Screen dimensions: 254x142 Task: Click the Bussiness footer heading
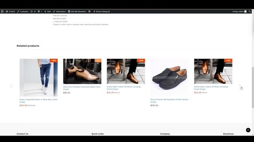228,134
